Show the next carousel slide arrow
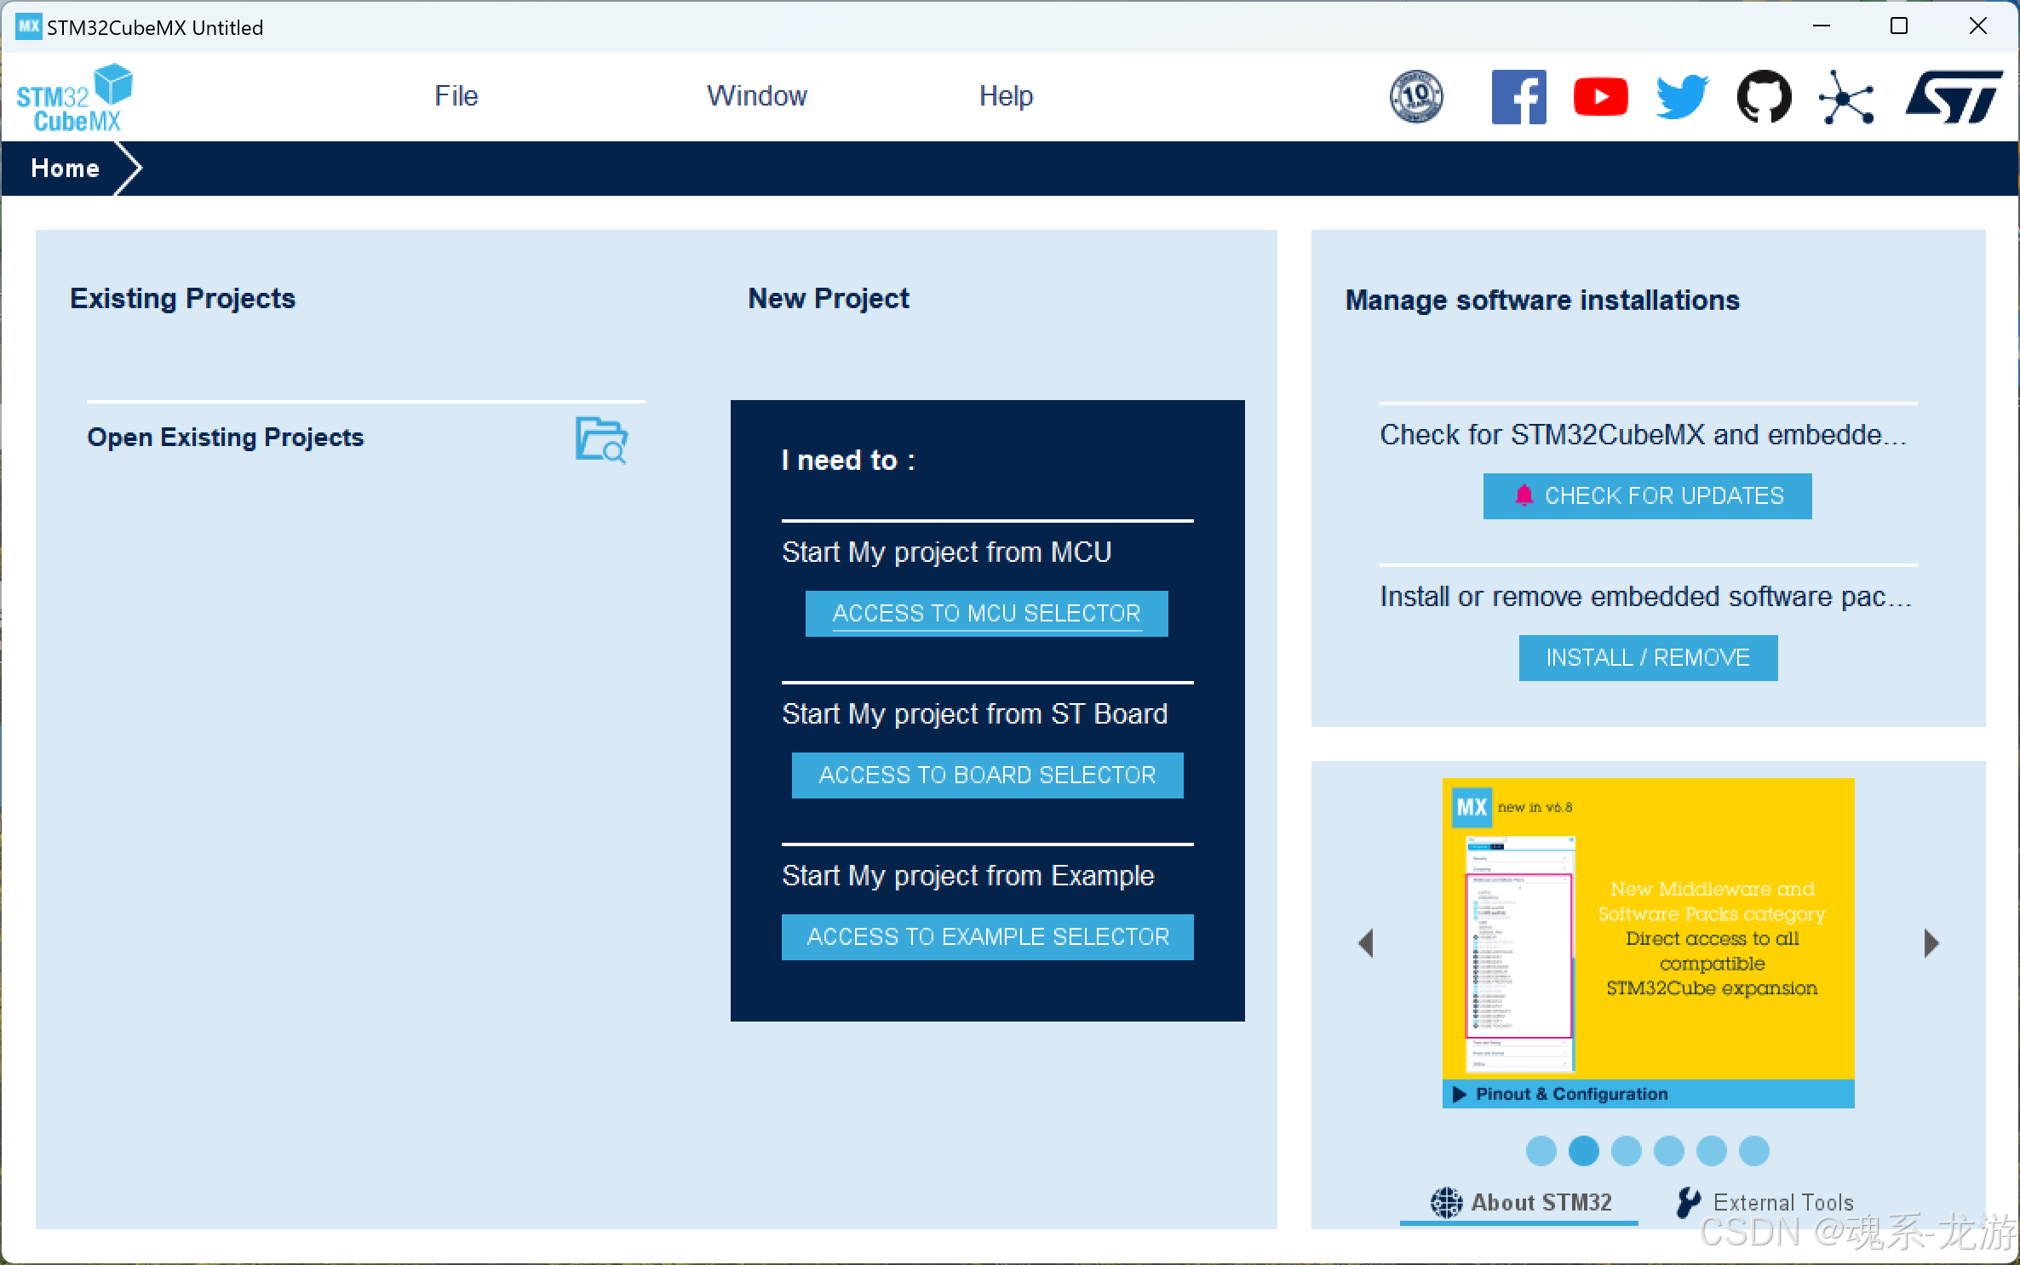 tap(1931, 943)
